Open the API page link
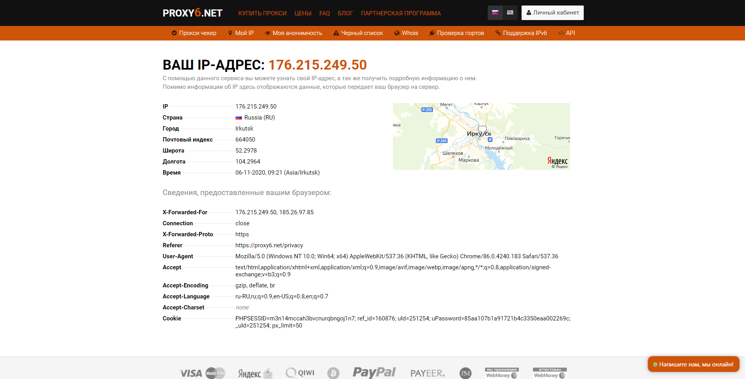Image resolution: width=745 pixels, height=379 pixels. pyautogui.click(x=566, y=33)
